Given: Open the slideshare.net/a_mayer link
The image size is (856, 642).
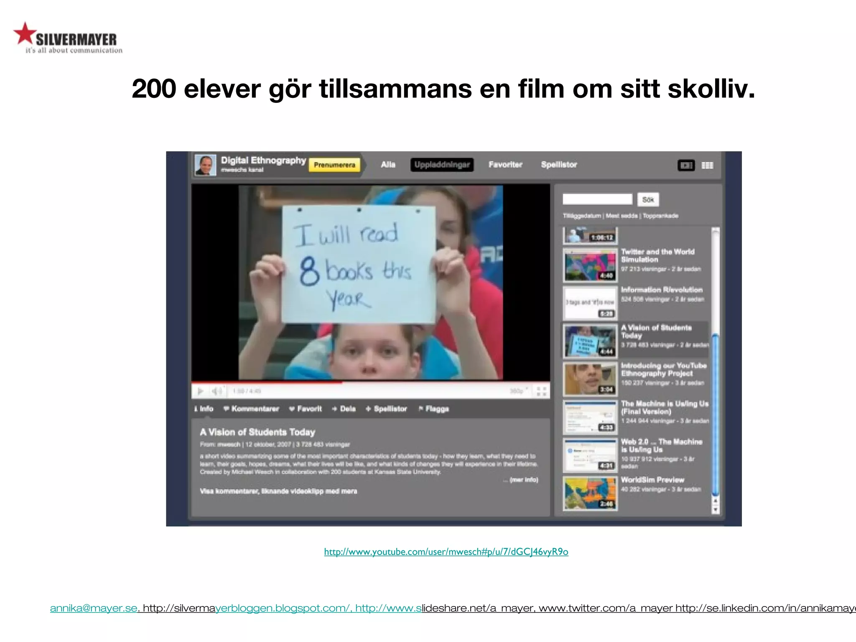Looking at the screenshot, I should click(x=445, y=608).
